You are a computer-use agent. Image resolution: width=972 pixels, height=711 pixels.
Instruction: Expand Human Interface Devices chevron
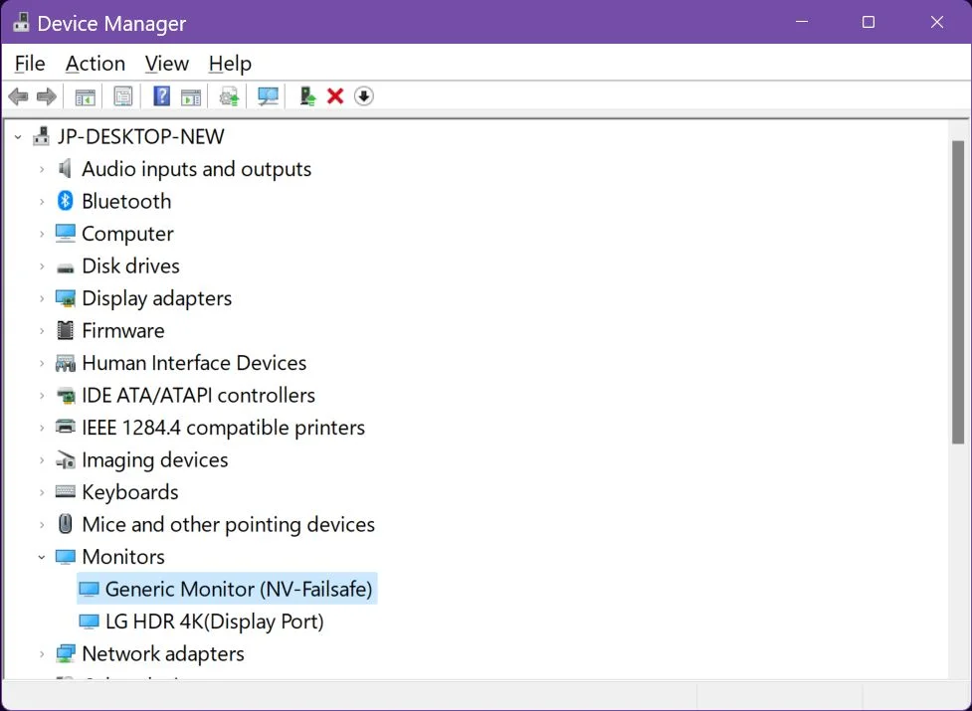click(42, 363)
